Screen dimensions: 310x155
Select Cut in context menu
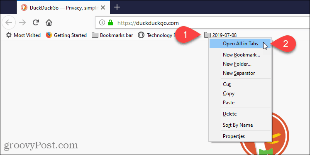(240, 84)
